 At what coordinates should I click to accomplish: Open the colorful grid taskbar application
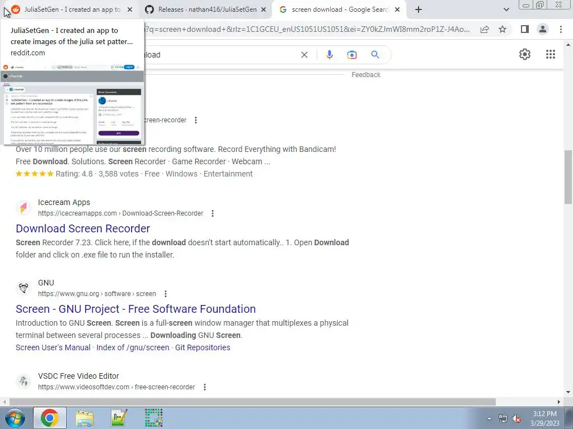(x=153, y=418)
